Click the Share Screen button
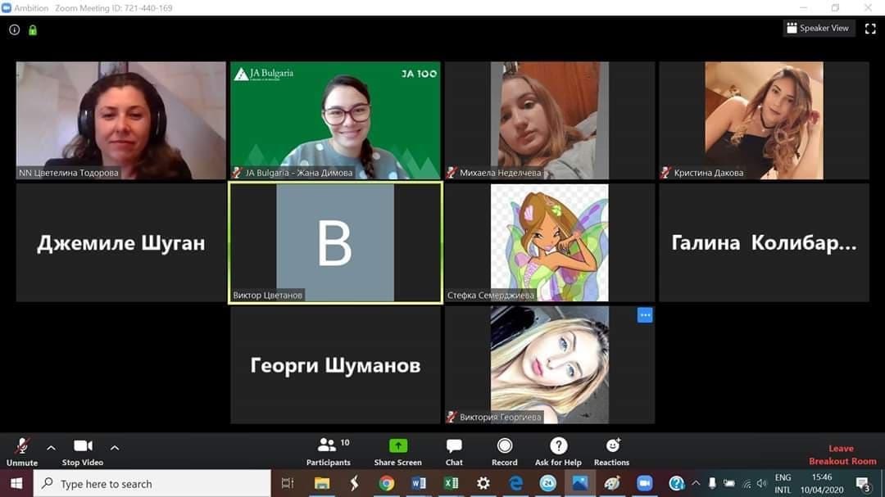 tap(397, 450)
